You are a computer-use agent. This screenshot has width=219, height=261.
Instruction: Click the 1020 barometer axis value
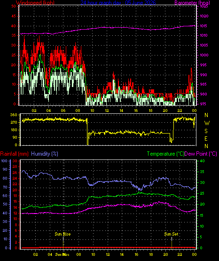204,16
